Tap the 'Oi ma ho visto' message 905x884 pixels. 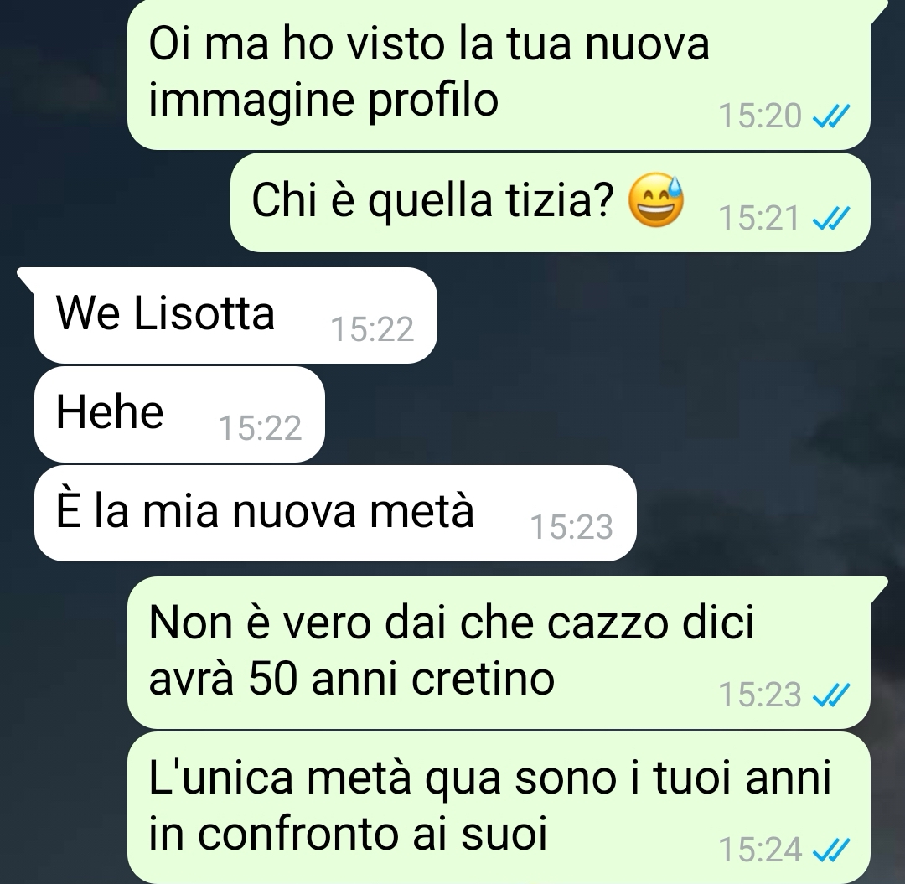499,75
